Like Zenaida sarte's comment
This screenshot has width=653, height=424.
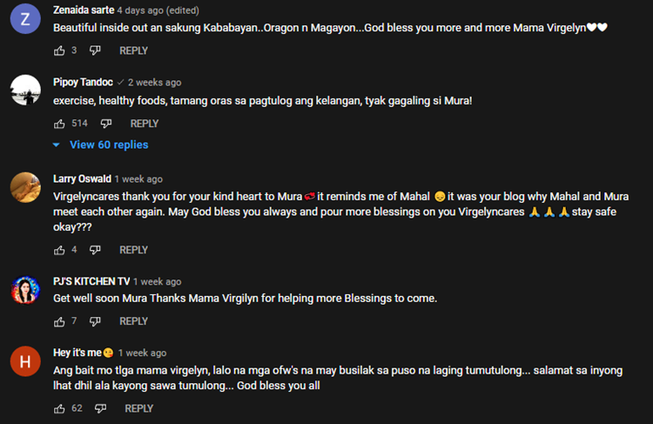[59, 50]
